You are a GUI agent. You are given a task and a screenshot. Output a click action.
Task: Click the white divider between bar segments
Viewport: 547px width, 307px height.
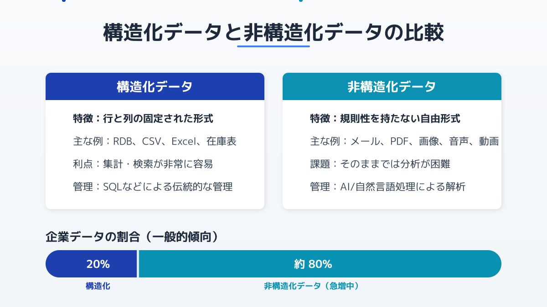[x=138, y=264]
